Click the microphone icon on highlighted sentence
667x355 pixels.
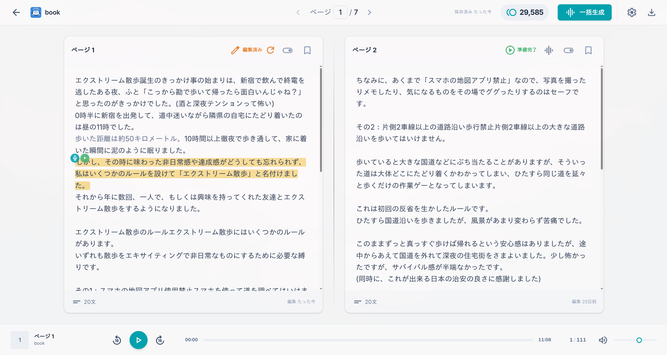[x=75, y=158]
